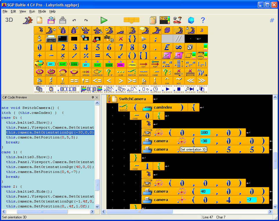Open the File menu
Viewport: 279px width, 221px height.
pos(5,11)
